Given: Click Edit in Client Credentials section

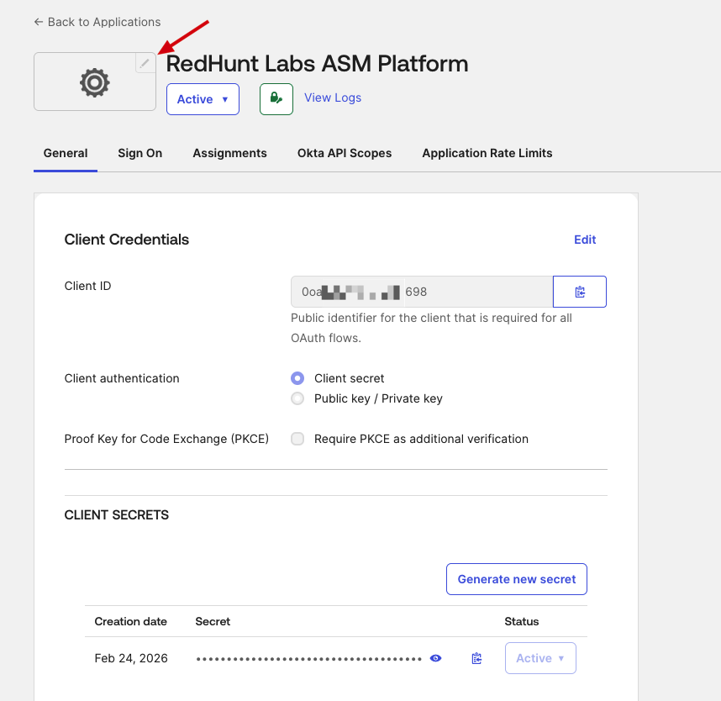Looking at the screenshot, I should (x=585, y=240).
